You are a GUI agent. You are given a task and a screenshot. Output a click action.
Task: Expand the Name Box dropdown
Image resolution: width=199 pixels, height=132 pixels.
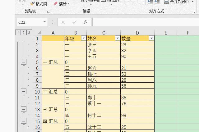(x=44, y=22)
